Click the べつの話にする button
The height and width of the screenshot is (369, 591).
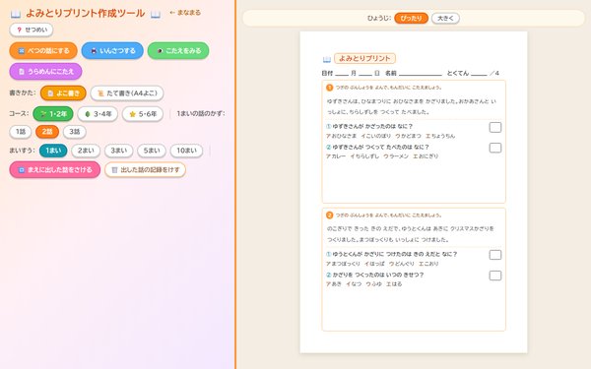pyautogui.click(x=43, y=50)
